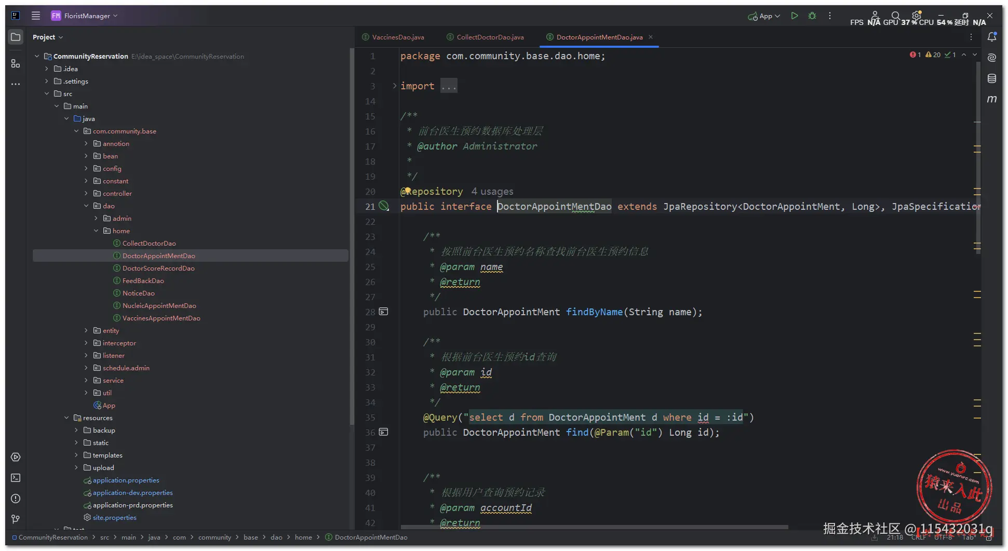1008x551 pixels.
Task: Open the Problems tool window
Action: 16,499
